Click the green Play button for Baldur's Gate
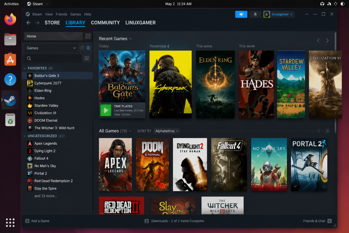The height and width of the screenshot is (233, 349). pos(106,110)
